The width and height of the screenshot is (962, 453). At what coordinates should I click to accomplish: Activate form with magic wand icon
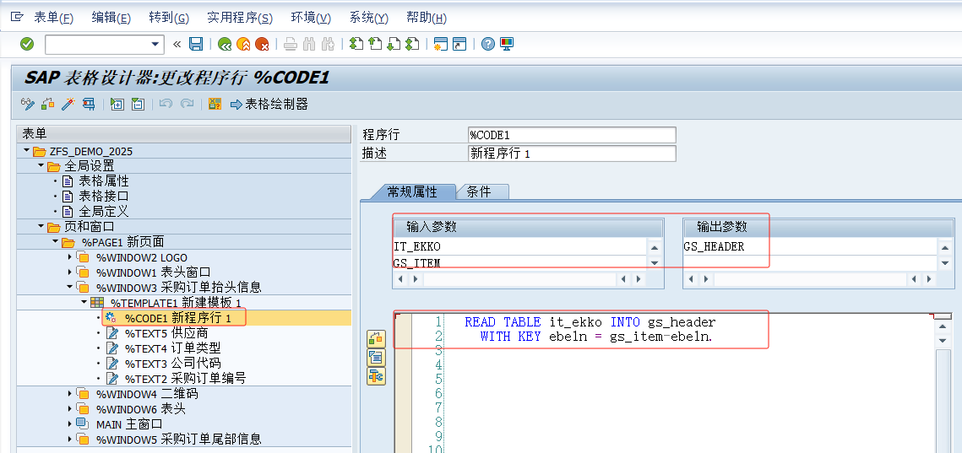pos(68,105)
